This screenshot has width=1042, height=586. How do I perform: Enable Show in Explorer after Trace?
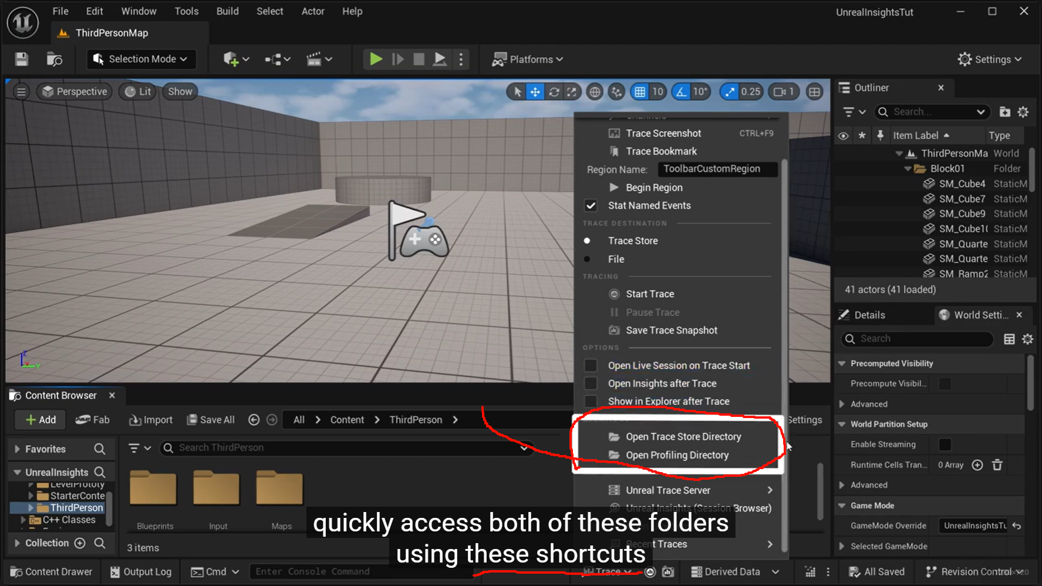click(591, 401)
